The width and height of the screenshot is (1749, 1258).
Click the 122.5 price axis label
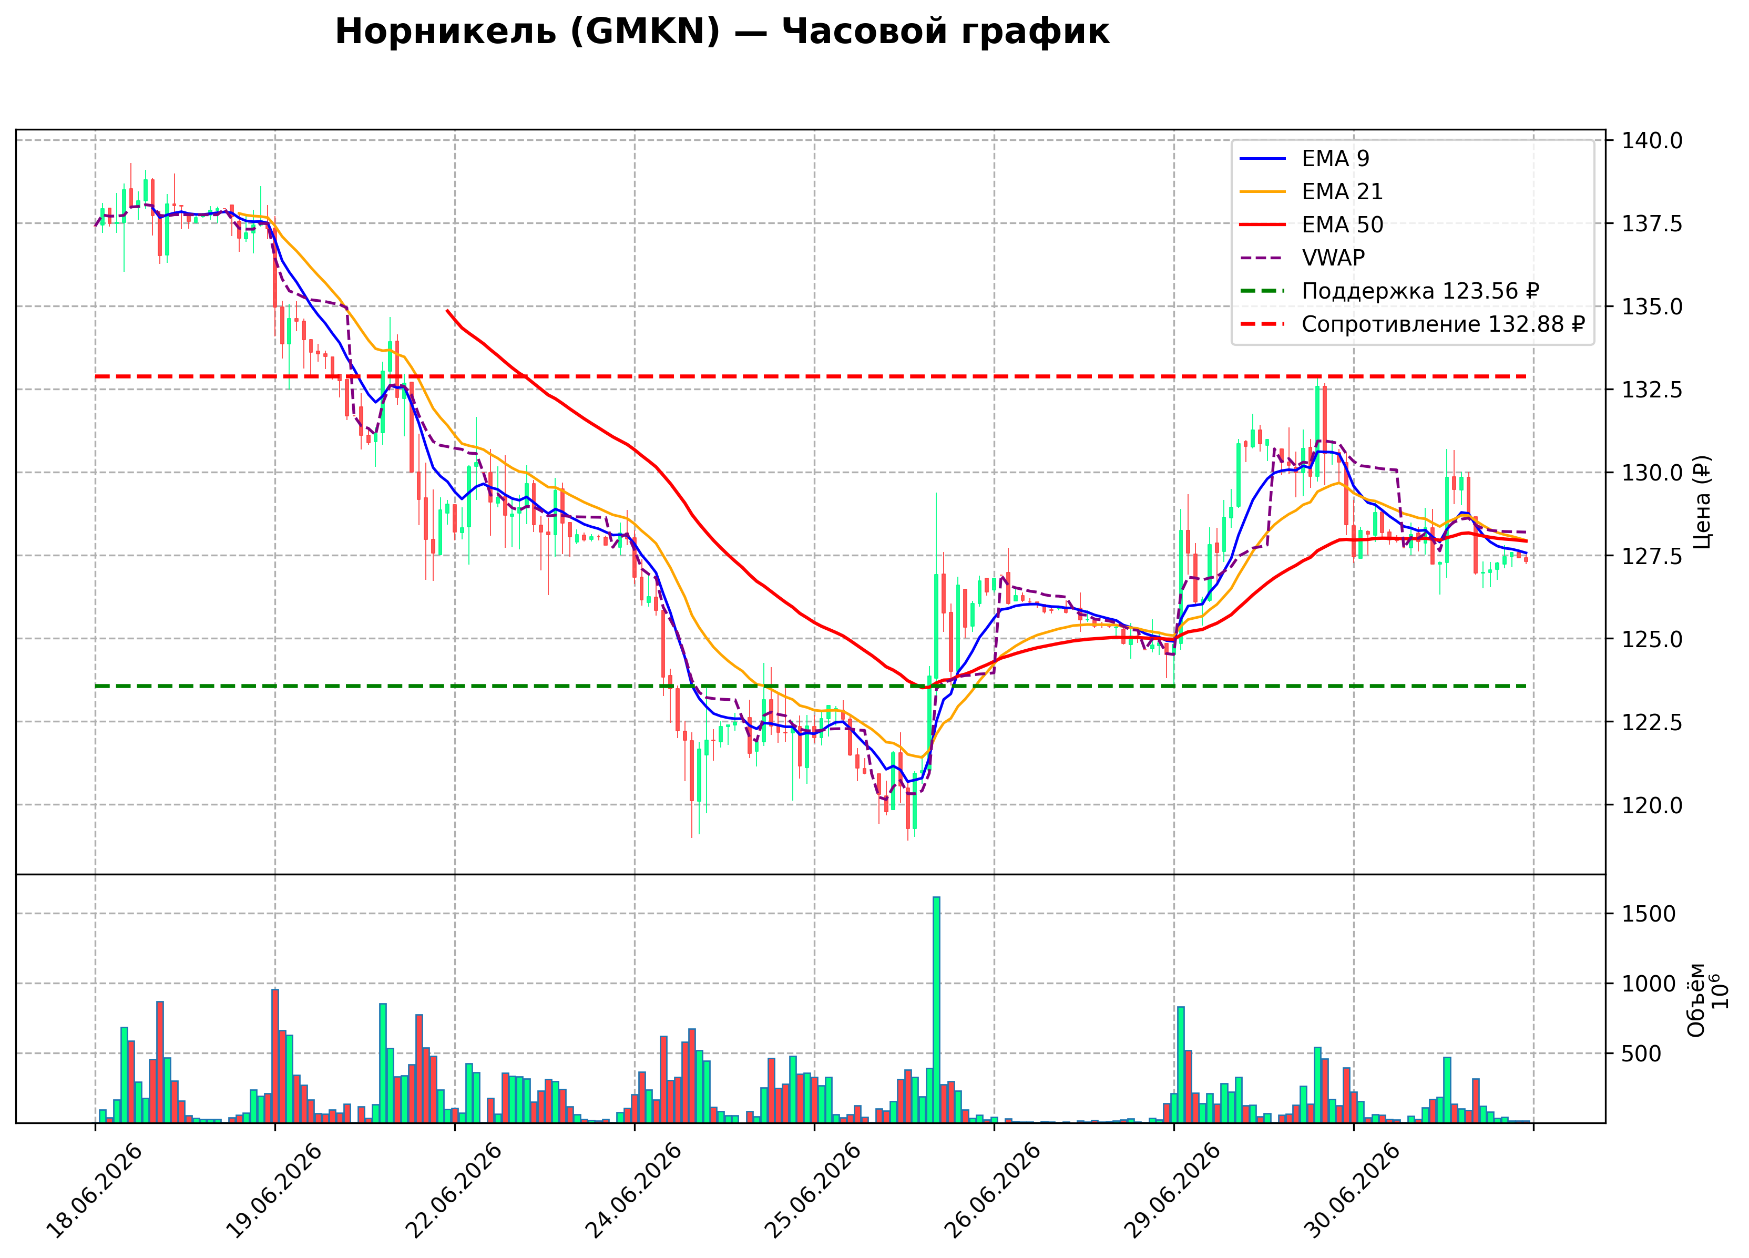click(x=1652, y=722)
